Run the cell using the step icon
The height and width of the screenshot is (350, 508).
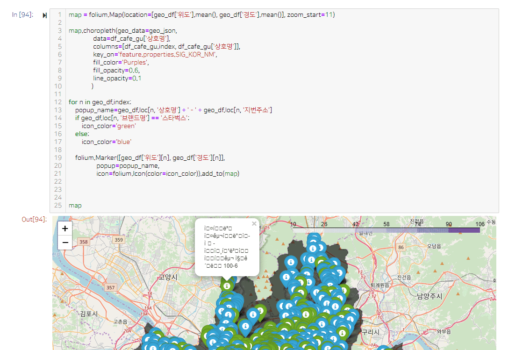tap(45, 15)
